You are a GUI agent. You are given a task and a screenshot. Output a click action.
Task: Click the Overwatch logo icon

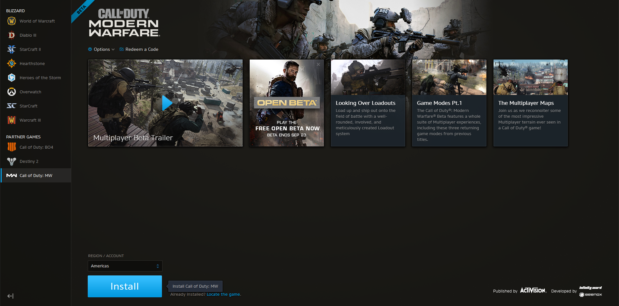[x=12, y=92]
